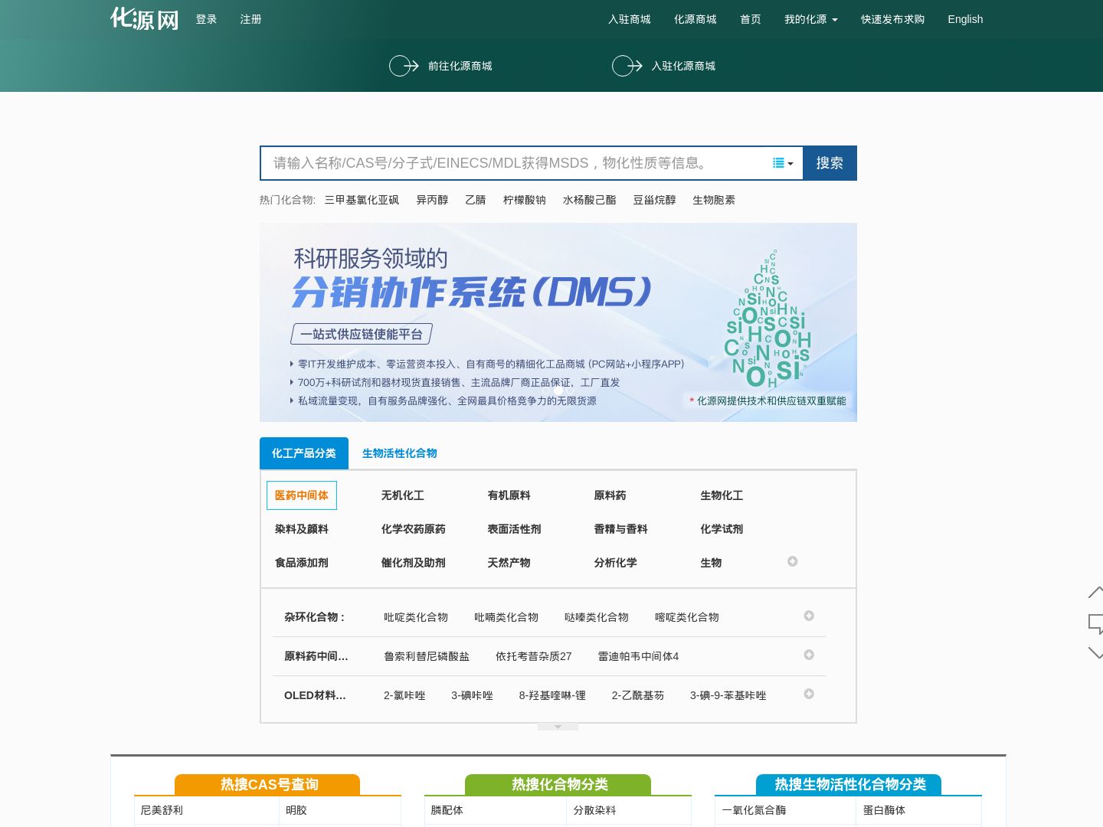1103x827 pixels.
Task: Choose the 化学农药原药 category
Action: coord(414,529)
